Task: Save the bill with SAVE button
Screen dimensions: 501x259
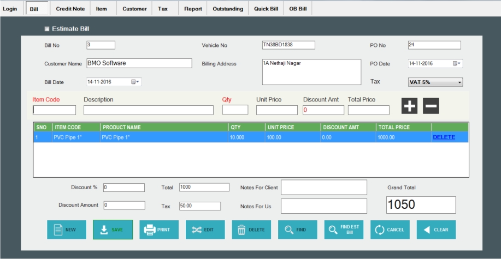Action: point(113,230)
